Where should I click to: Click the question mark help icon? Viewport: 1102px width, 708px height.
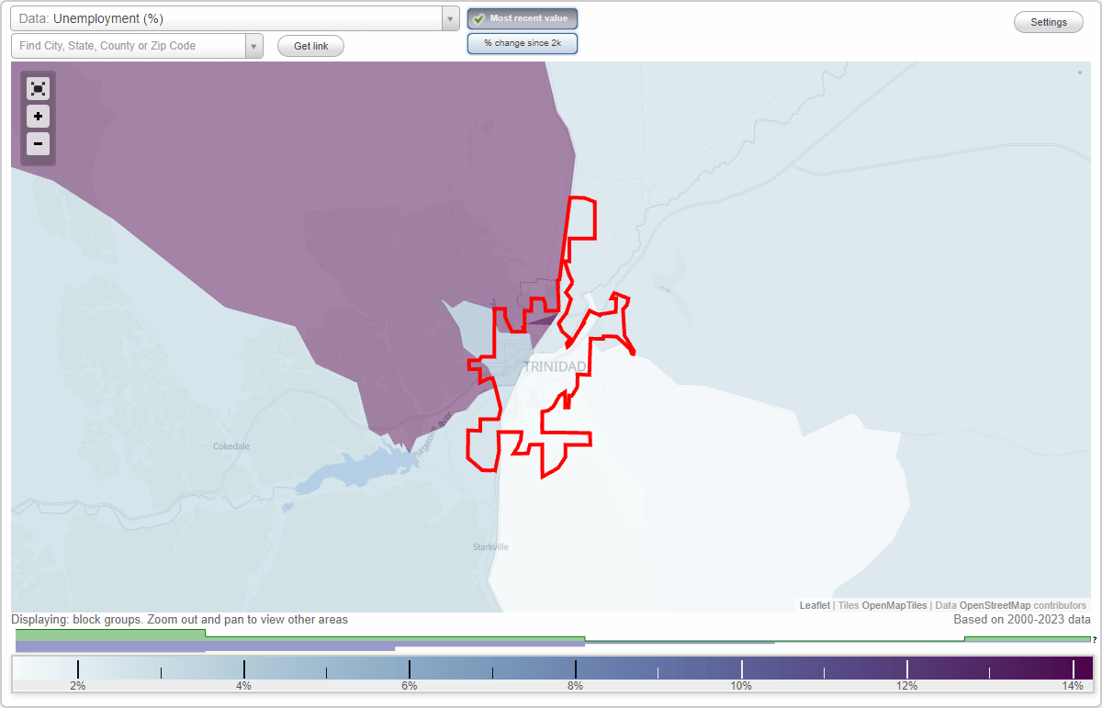tap(1095, 639)
